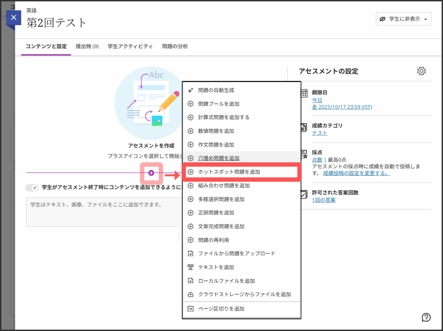Open the help question mark icon
The width and height of the screenshot is (443, 331).
(426, 318)
